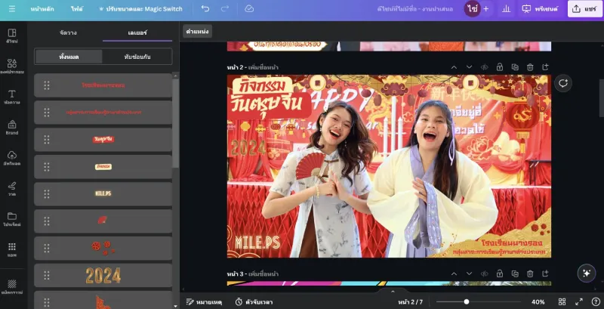The height and width of the screenshot is (309, 604).
Task: Click the Magic assistant sparkle button
Action: click(587, 273)
